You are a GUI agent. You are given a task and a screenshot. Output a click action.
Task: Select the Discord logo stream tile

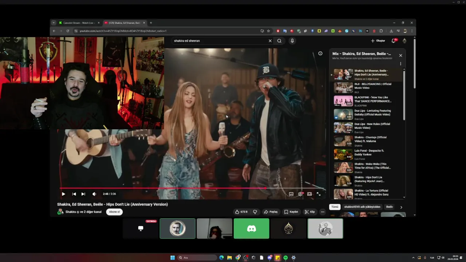point(252,229)
